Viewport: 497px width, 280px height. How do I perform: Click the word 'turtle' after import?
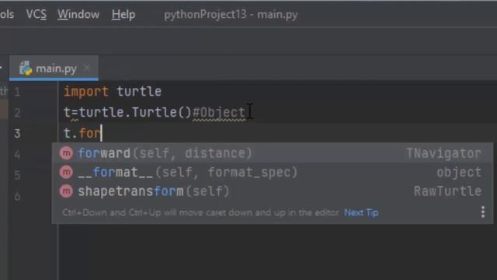point(139,92)
